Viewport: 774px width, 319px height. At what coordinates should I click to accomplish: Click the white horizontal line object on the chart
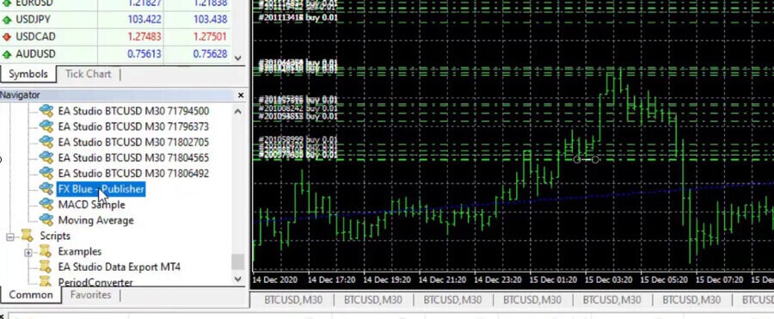pos(586,160)
